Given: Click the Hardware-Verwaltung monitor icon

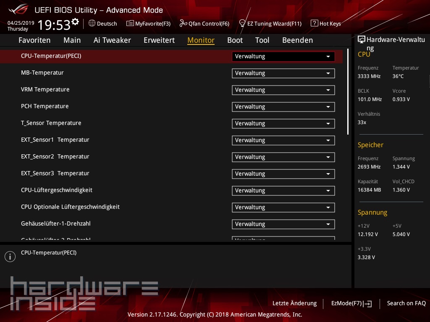Looking at the screenshot, I should point(362,39).
